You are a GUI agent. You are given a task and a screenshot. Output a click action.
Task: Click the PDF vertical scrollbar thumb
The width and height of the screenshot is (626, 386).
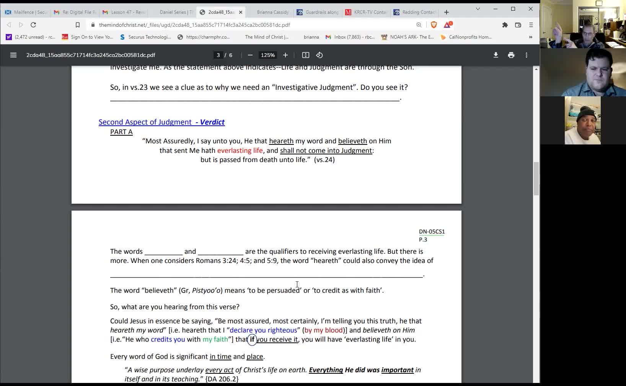click(x=536, y=178)
